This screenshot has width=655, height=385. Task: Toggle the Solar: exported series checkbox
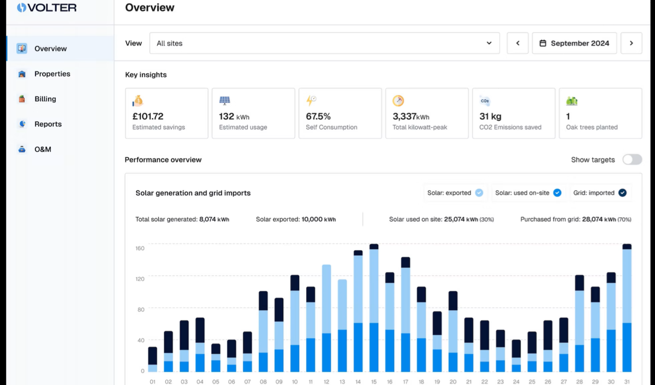tap(479, 193)
